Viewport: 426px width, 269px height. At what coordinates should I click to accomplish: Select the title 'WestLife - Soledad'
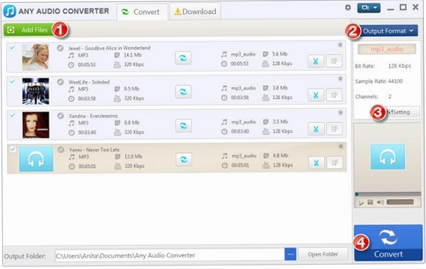click(x=89, y=82)
